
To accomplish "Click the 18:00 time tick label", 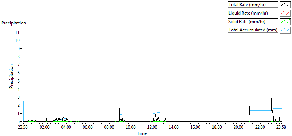I will pyautogui.click(x=217, y=128).
